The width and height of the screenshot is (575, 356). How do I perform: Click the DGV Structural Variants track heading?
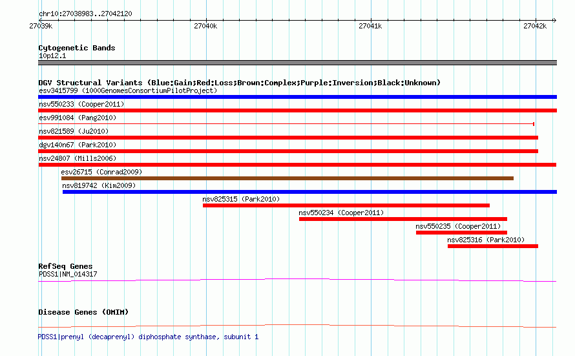(240, 83)
